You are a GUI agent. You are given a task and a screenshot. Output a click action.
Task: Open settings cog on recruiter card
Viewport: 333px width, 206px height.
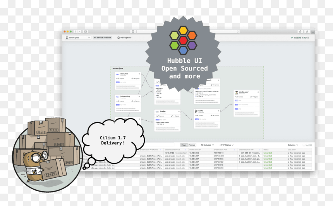[139, 74]
